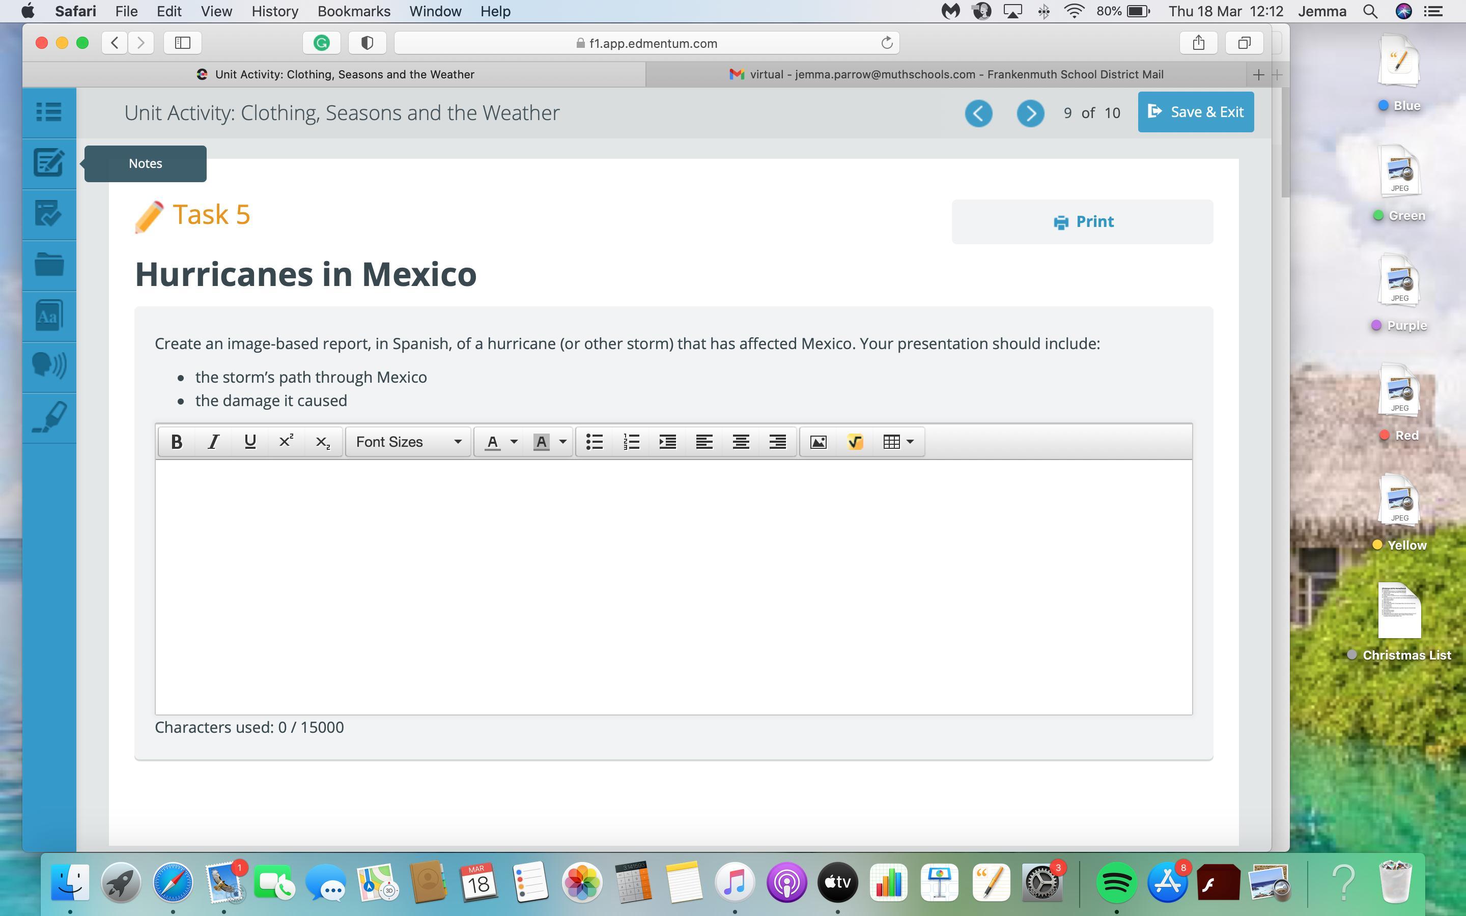The height and width of the screenshot is (916, 1466).
Task: Switch to the Frankenmuth School District Mail tab
Action: coord(948,74)
